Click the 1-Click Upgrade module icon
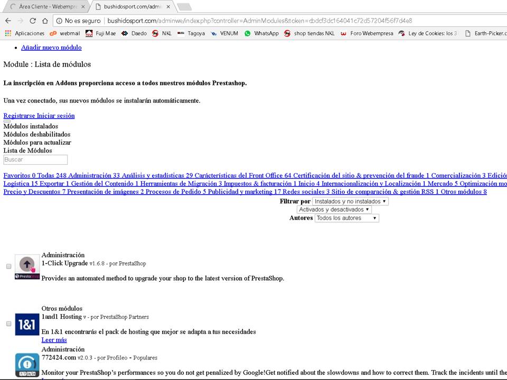507x380 pixels. click(27, 267)
